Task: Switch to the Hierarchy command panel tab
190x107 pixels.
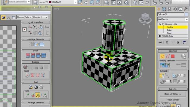Action: click(170, 9)
